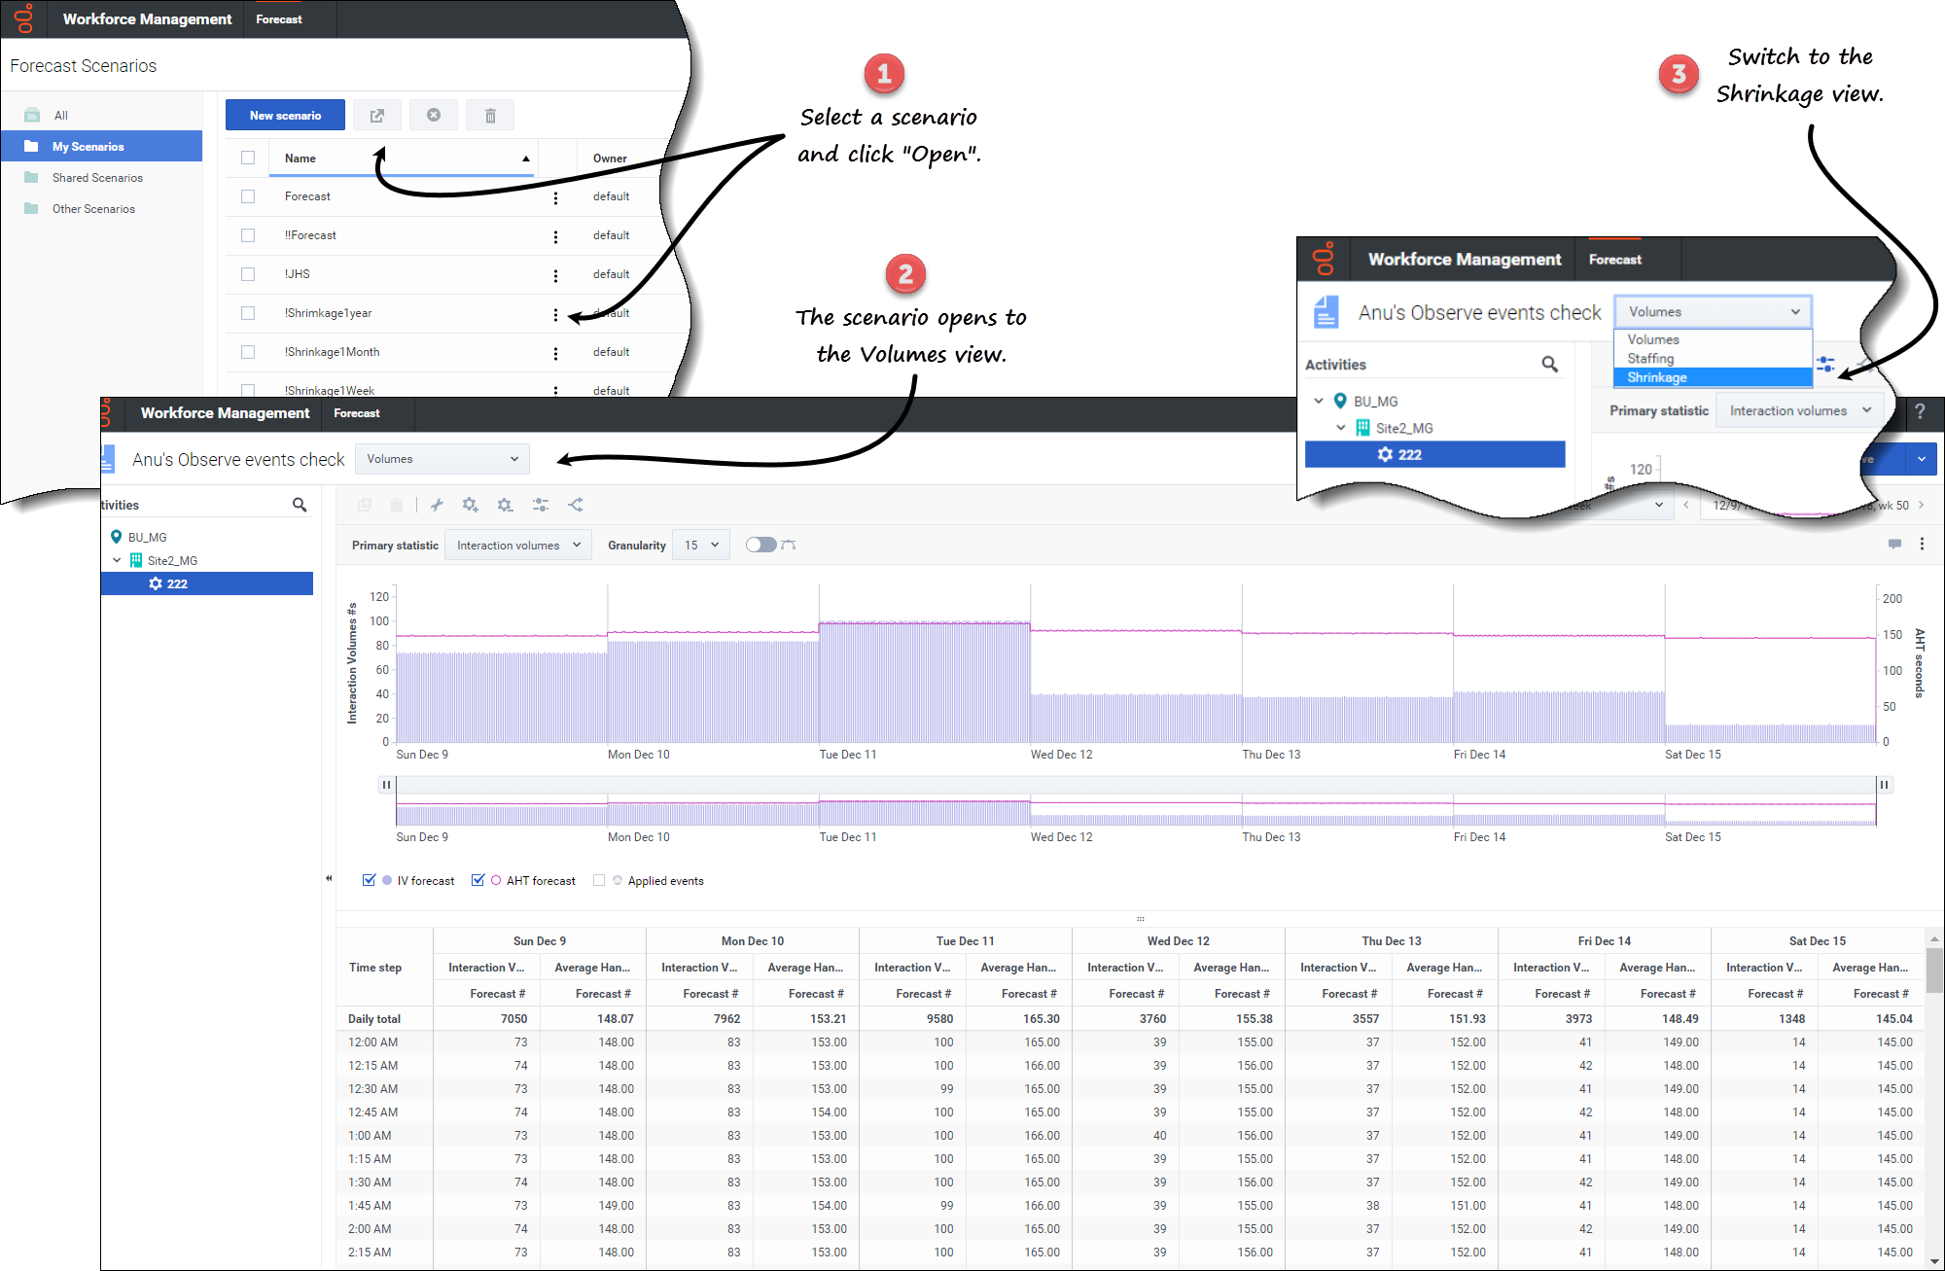The height and width of the screenshot is (1271, 1945).
Task: Collapse BU_MG node in inset Activities tree
Action: 1319,401
